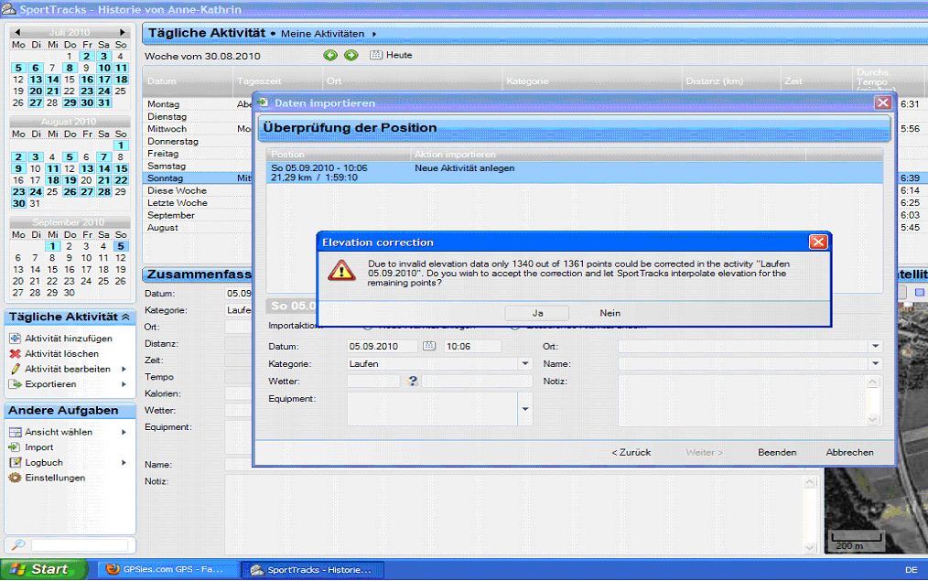Click the magnifier search icon at bottom left
The image size is (928, 581).
click(x=17, y=545)
